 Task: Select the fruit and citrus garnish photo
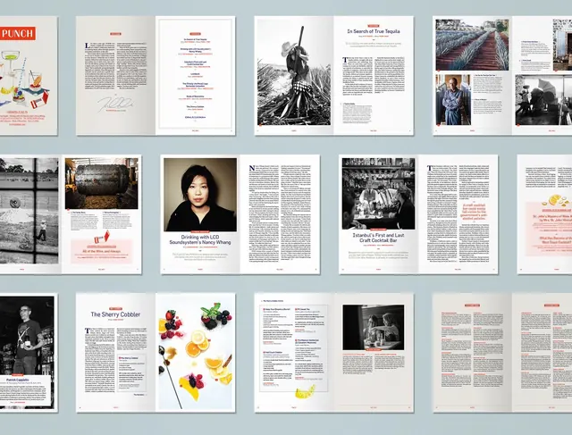(x=196, y=352)
